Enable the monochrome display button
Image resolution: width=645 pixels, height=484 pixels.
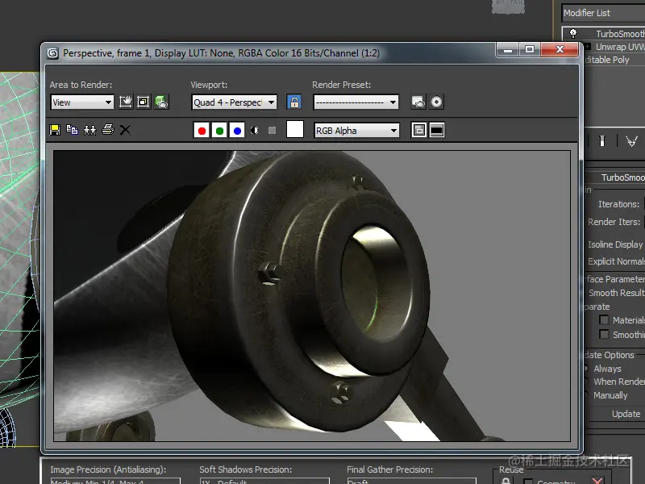(273, 131)
